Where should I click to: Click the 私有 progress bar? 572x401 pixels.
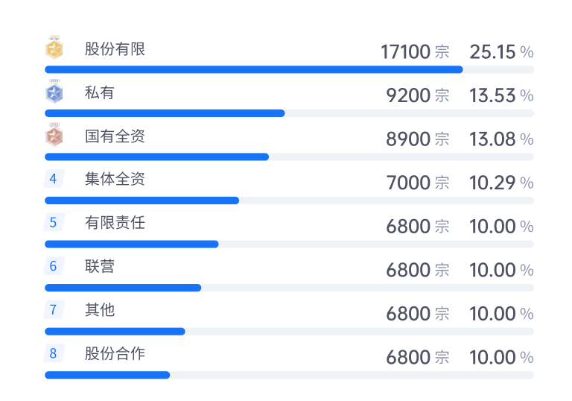[289, 113]
